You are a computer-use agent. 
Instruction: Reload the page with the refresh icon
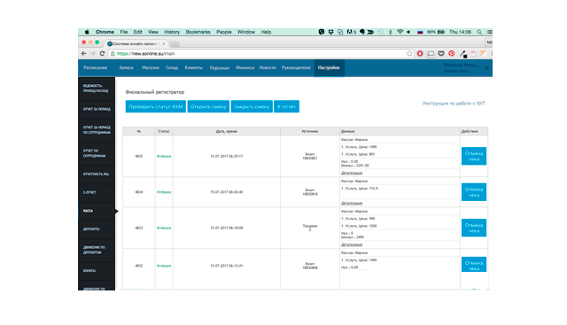[102, 53]
